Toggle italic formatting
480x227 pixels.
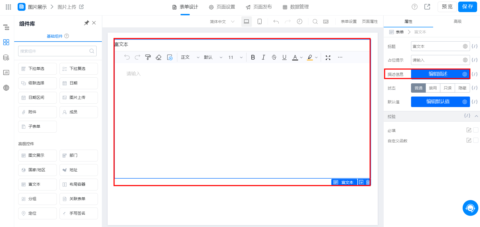pyautogui.click(x=263, y=57)
